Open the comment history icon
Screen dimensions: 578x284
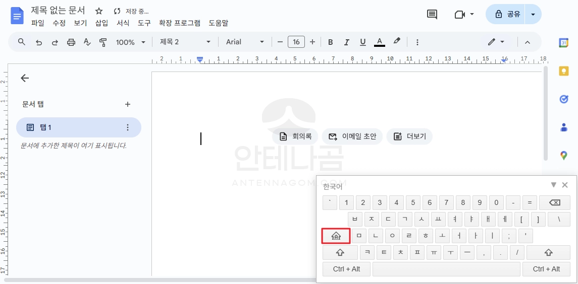coord(432,14)
